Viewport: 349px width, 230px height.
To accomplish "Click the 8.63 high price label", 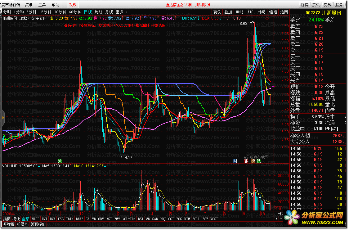I will click(244, 23).
